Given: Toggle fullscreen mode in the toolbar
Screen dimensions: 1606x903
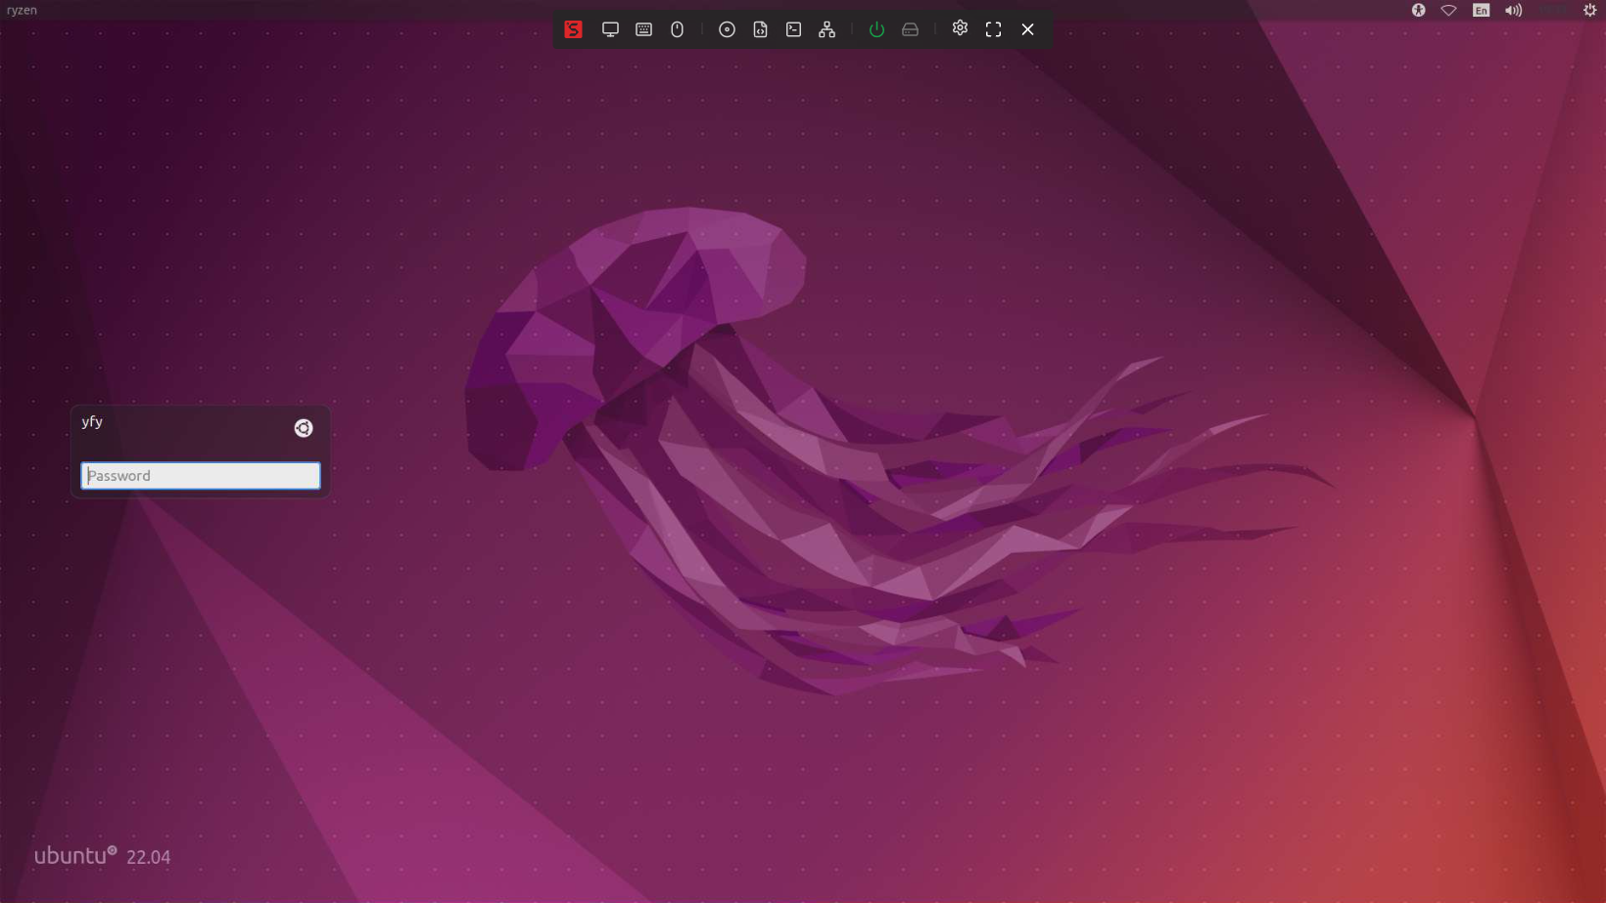Looking at the screenshot, I should pyautogui.click(x=993, y=29).
